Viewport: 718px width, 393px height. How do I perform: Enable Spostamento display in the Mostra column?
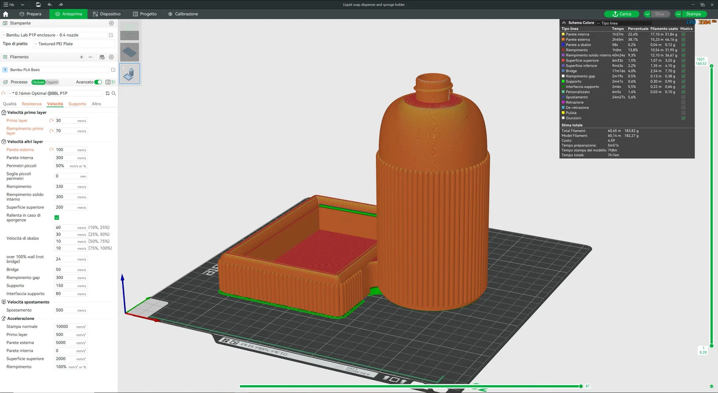[683, 97]
